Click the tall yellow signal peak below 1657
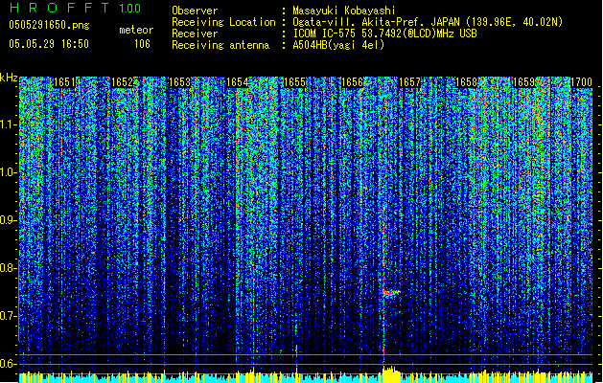Screen dimensions: 603x383 (x=391, y=374)
